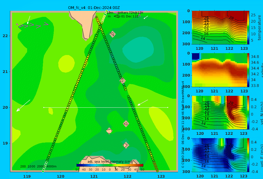This screenshot has height=179, width=263.
Task: Click the plot title OM_fc_v4 01-Dec-2024 00Z
Action: pos(94,8)
